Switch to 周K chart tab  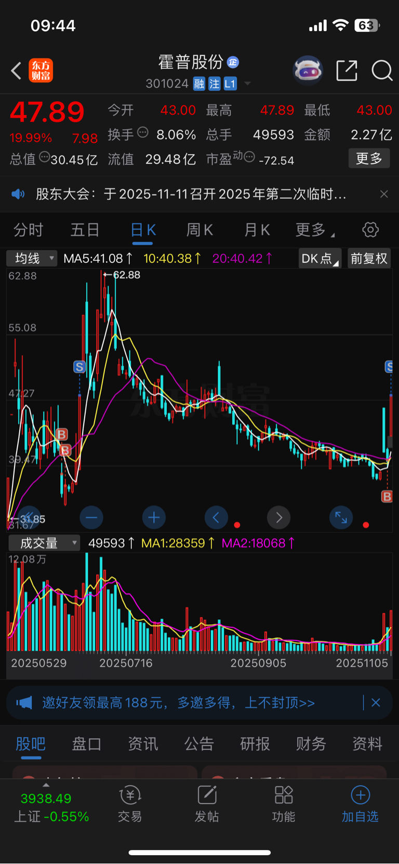pos(200,230)
